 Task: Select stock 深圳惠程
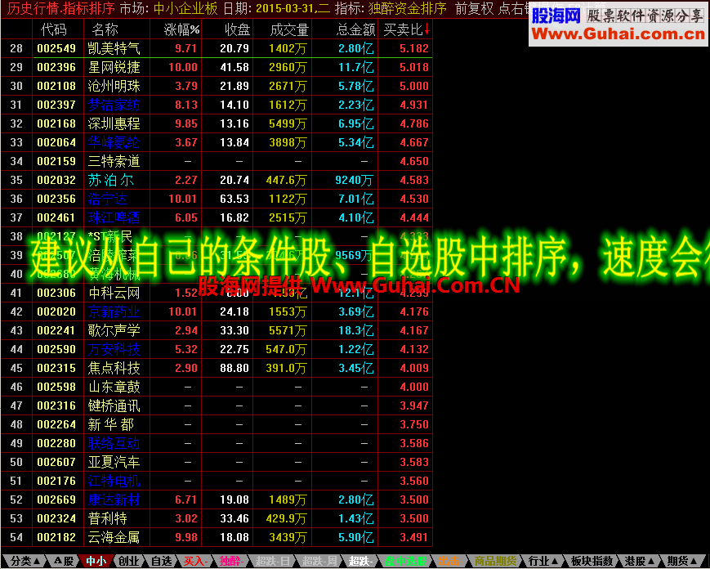coord(114,123)
